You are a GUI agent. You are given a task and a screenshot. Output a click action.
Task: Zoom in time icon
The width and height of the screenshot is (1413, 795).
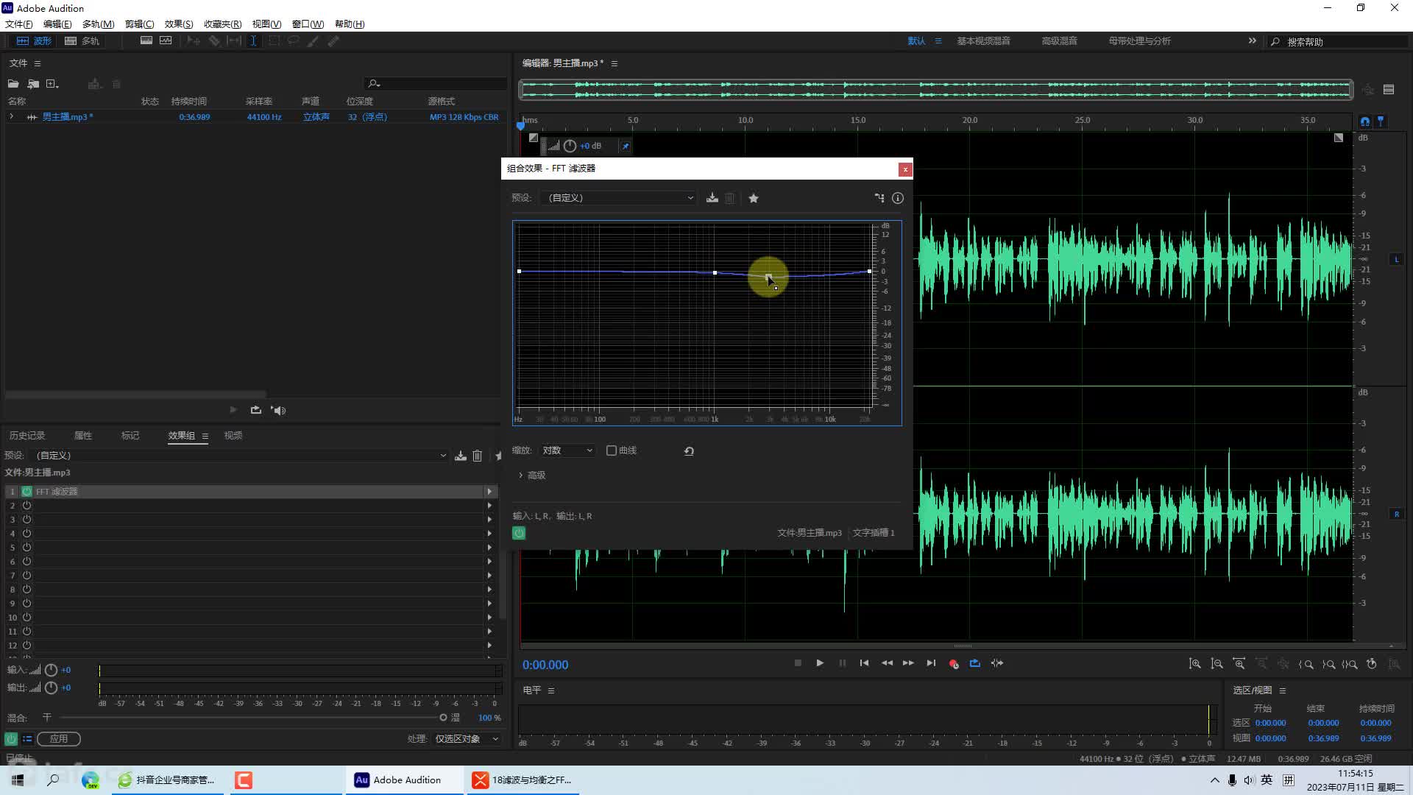click(x=1239, y=664)
